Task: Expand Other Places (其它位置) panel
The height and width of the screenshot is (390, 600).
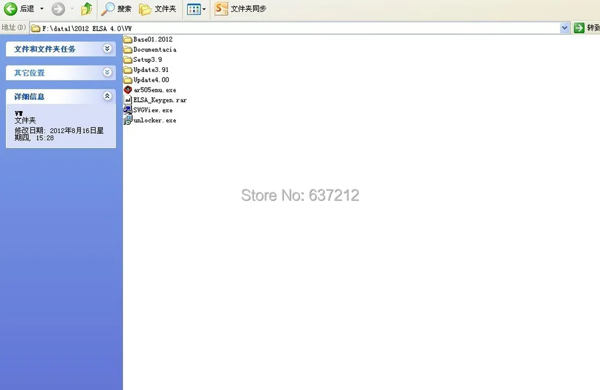Action: click(107, 73)
